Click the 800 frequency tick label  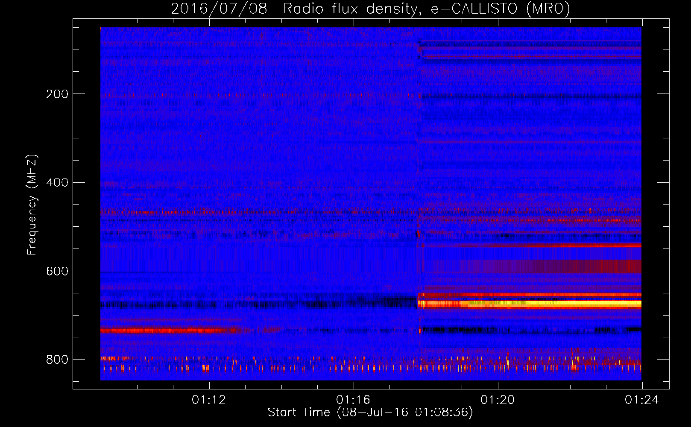click(x=57, y=360)
